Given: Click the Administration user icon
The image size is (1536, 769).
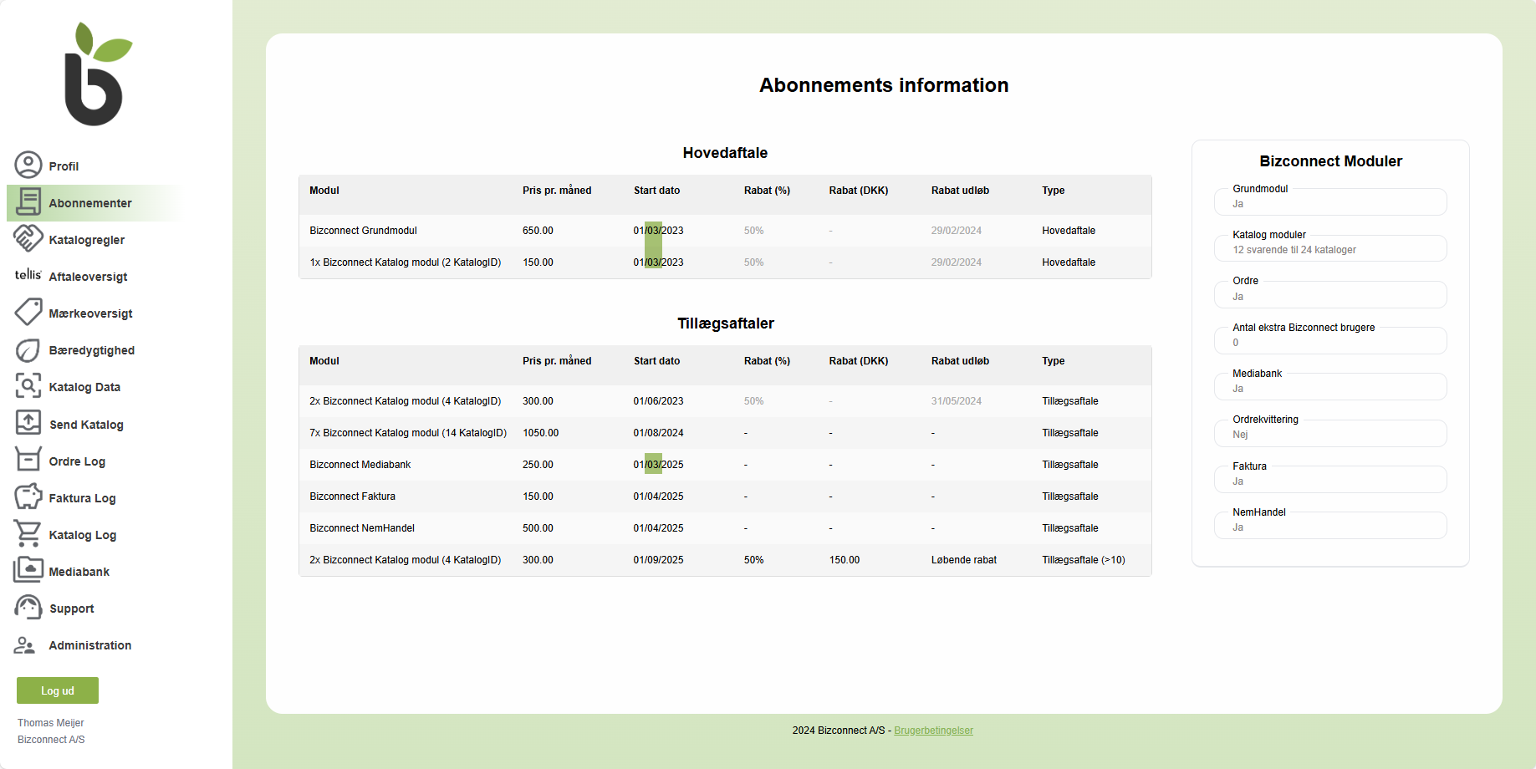Looking at the screenshot, I should 25,645.
